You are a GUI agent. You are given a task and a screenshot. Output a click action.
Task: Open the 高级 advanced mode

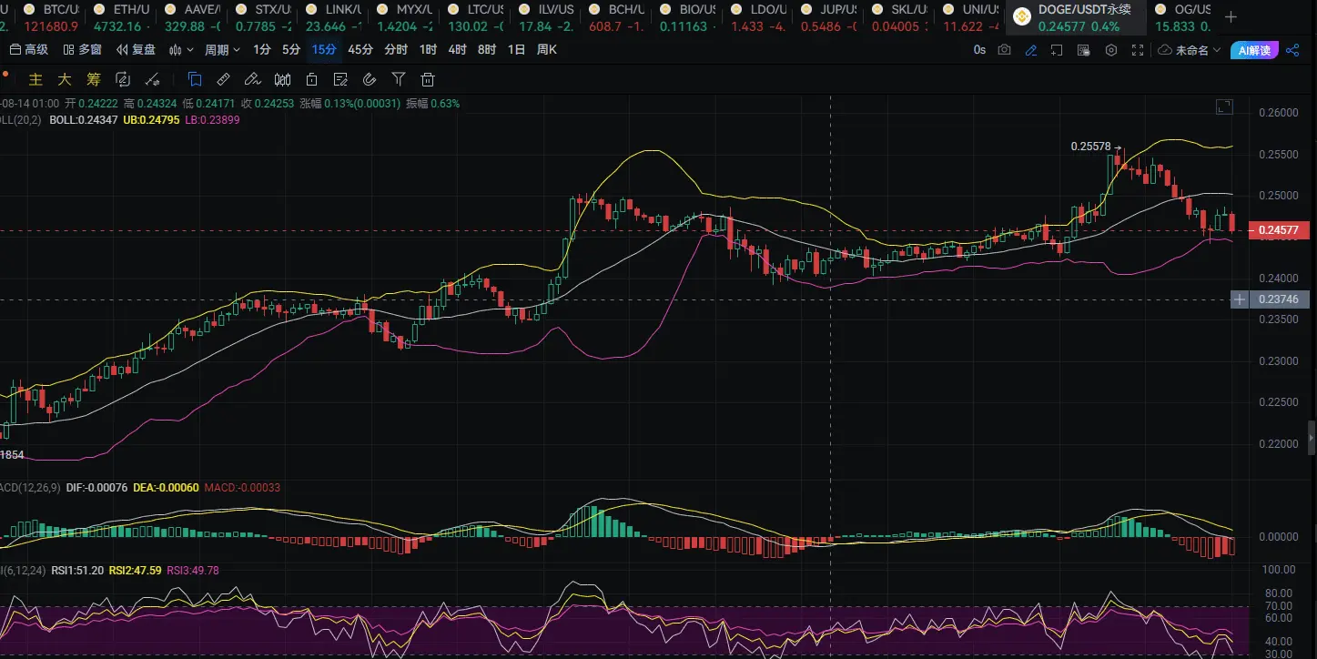pyautogui.click(x=29, y=49)
